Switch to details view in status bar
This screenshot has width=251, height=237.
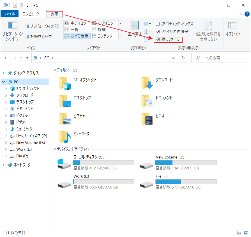239,233
